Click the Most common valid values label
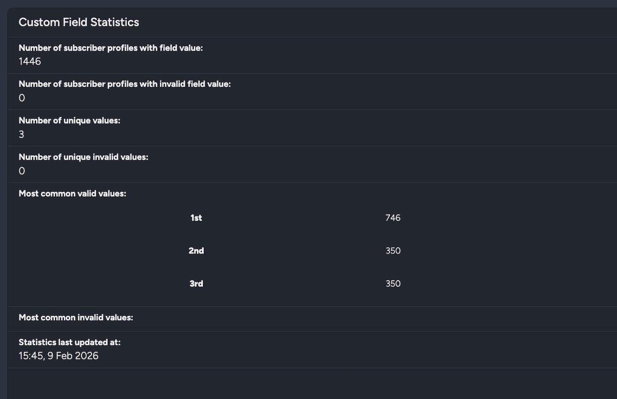The width and height of the screenshot is (617, 399). pyautogui.click(x=72, y=194)
